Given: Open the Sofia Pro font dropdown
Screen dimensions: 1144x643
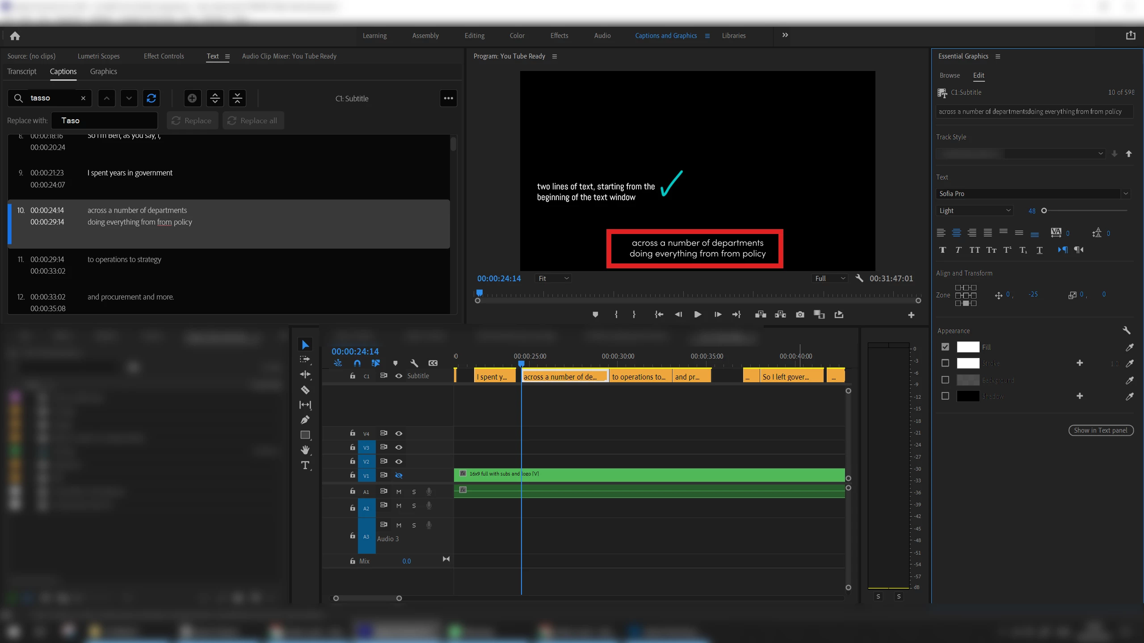Looking at the screenshot, I should point(1032,193).
